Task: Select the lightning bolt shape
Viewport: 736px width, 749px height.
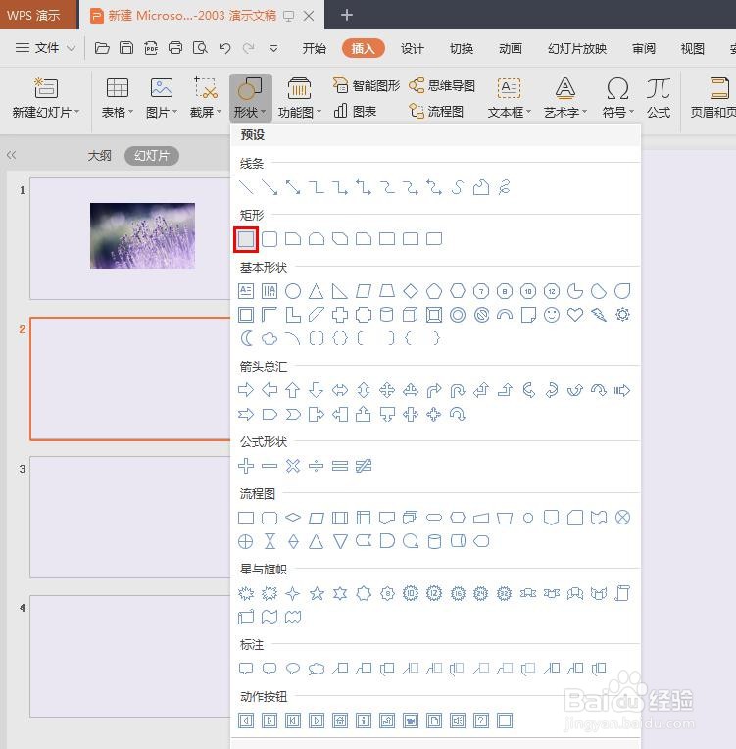Action: click(x=599, y=315)
